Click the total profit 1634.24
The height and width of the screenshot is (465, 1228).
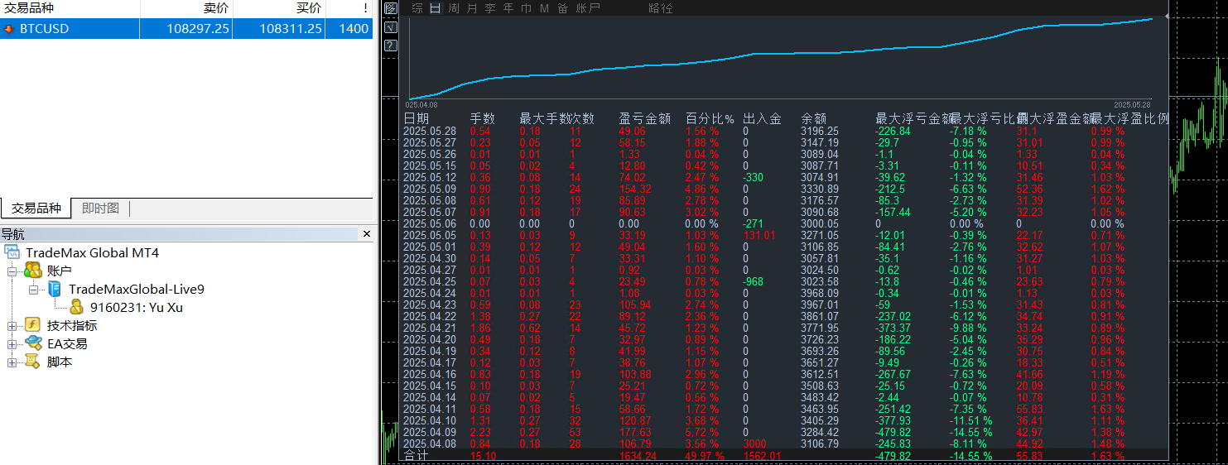point(637,455)
